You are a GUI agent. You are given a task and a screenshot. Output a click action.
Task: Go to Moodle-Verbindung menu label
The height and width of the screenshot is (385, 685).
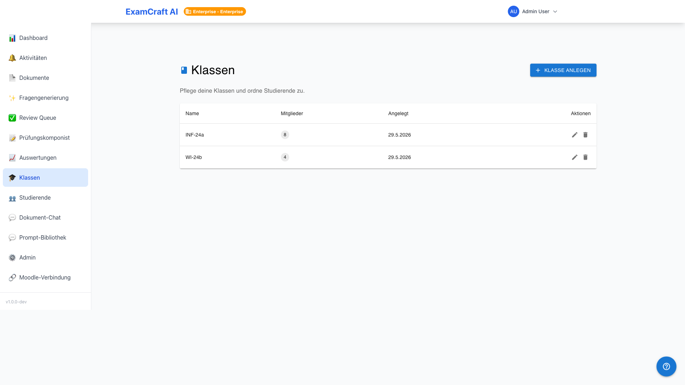point(45,277)
